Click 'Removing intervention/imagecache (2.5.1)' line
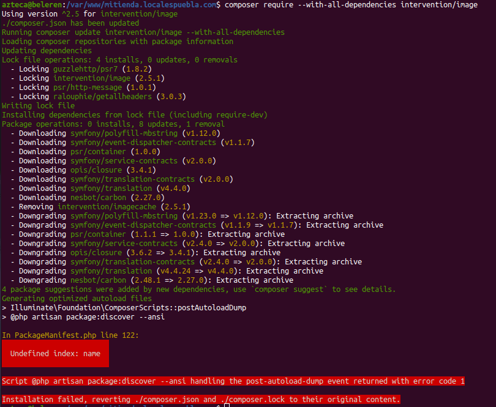496x407 pixels. [x=100, y=206]
